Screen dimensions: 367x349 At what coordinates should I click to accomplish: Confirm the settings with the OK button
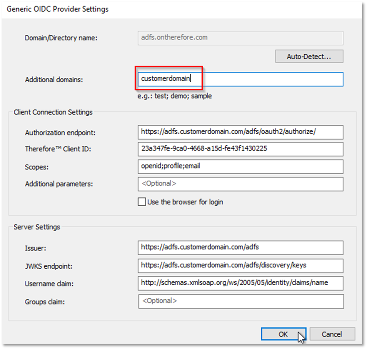click(283, 334)
